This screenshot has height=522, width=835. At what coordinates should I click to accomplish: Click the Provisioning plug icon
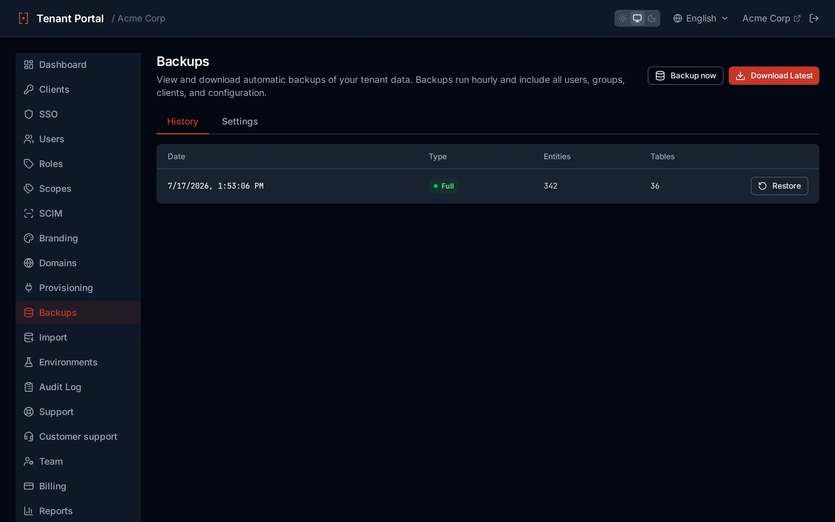click(x=29, y=287)
